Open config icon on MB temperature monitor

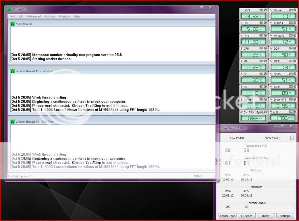261,61
